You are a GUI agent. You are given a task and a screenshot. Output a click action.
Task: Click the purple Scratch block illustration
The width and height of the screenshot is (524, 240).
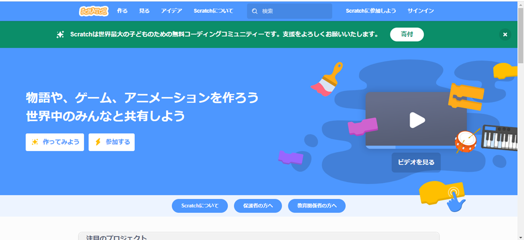pyautogui.click(x=291, y=158)
